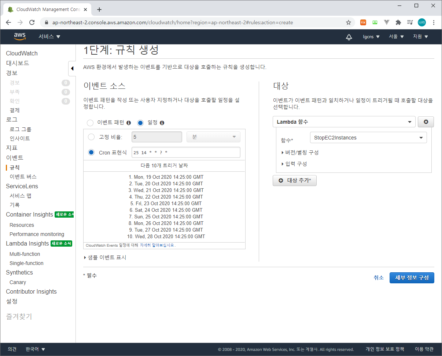
Task: Open 설정 in the sidebar
Action: tap(12, 301)
